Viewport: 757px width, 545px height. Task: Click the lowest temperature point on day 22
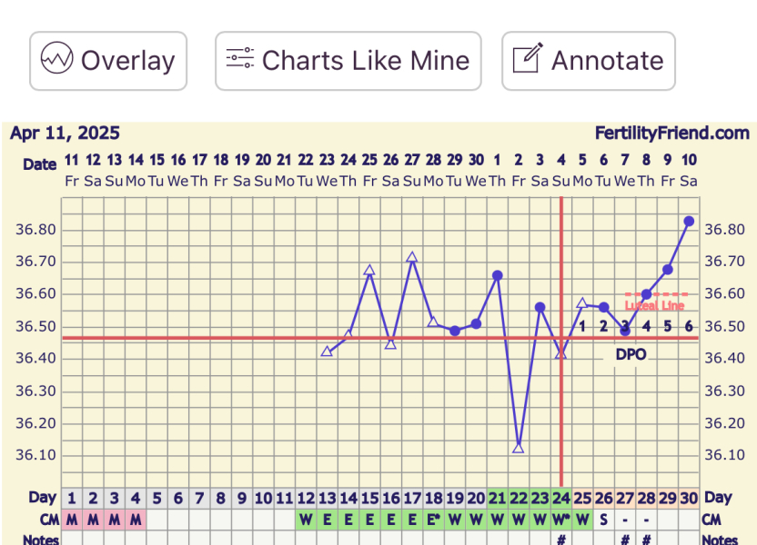pyautogui.click(x=519, y=449)
